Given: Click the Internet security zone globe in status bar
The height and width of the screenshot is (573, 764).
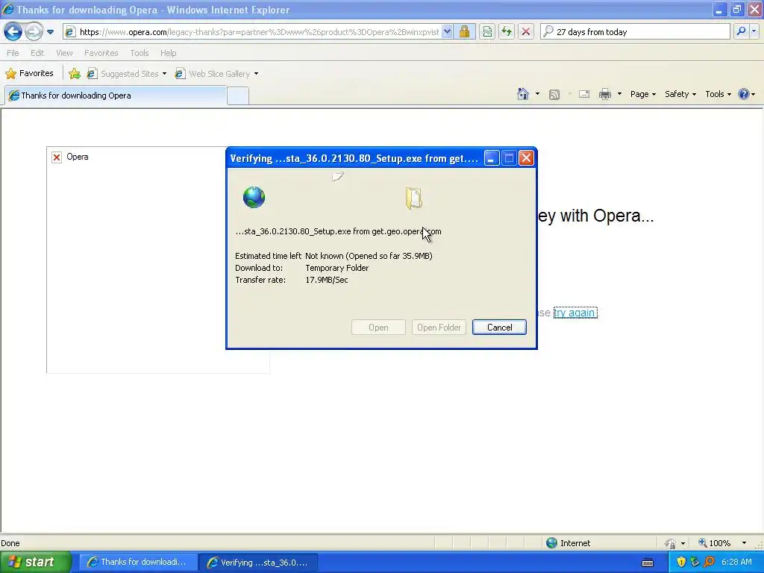Looking at the screenshot, I should click(x=551, y=543).
